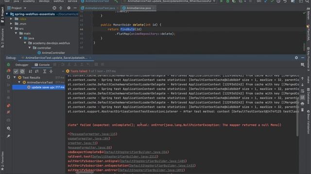Image resolution: width=311 pixels, height=174 pixels.
Task: Restore layout icon in Debug panel
Action: pyautogui.click(x=302, y=64)
